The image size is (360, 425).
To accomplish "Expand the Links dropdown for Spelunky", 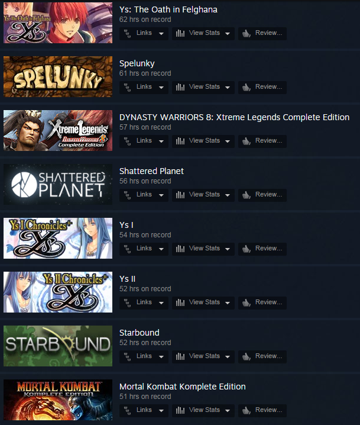I will tap(144, 87).
